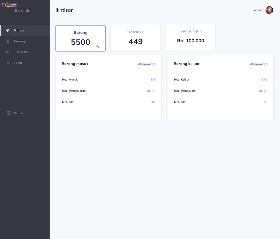The width and height of the screenshot is (280, 239).
Task: Select the Total Masuk 4238 row
Action: click(x=108, y=79)
